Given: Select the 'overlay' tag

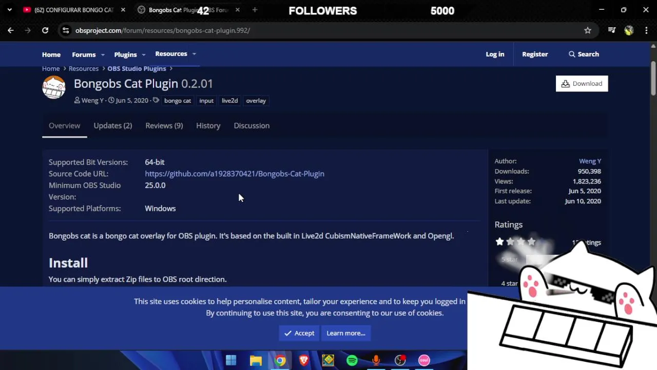Looking at the screenshot, I should (256, 101).
